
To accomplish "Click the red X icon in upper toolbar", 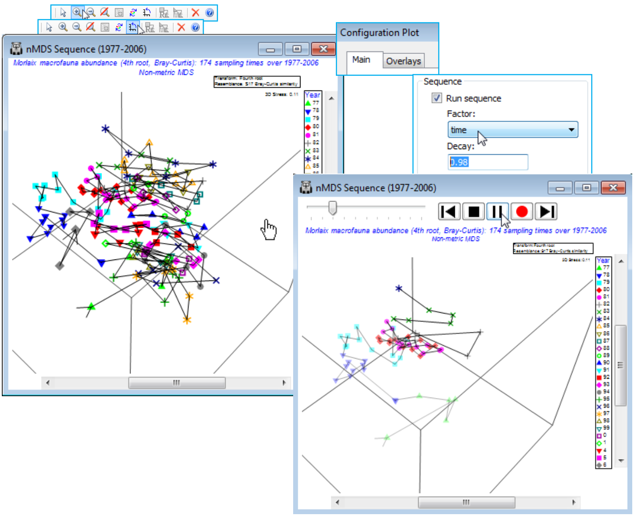I will point(195,13).
